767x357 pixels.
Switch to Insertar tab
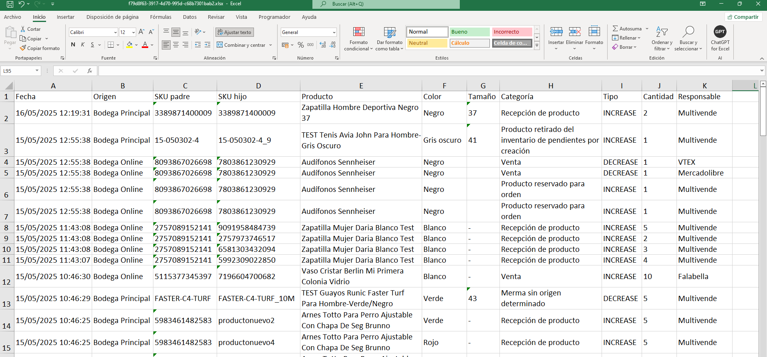[66, 17]
